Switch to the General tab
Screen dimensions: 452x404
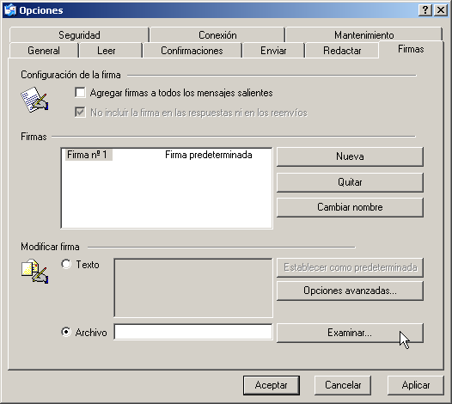pyautogui.click(x=44, y=51)
